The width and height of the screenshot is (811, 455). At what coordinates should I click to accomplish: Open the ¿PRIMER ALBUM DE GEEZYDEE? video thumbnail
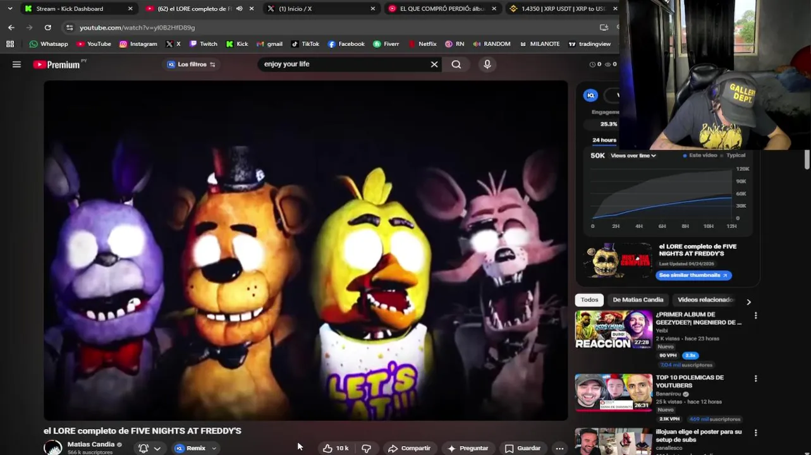click(614, 329)
